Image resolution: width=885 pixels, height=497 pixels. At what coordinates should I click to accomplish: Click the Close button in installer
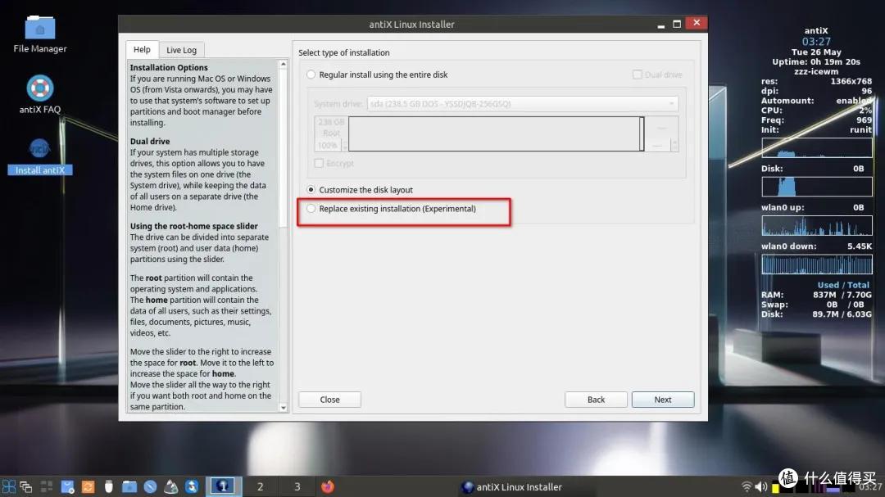[329, 400]
